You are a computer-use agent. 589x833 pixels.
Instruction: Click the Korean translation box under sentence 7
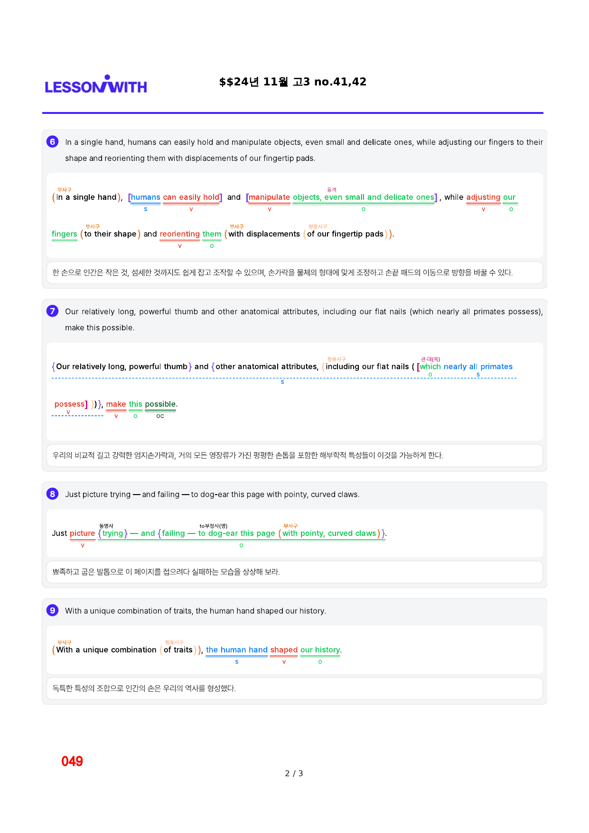(294, 455)
